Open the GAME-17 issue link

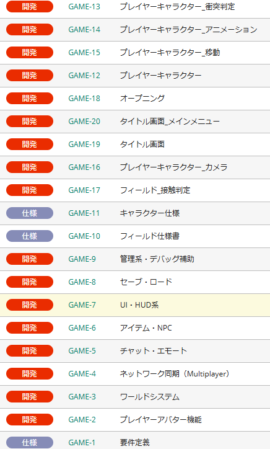click(84, 190)
